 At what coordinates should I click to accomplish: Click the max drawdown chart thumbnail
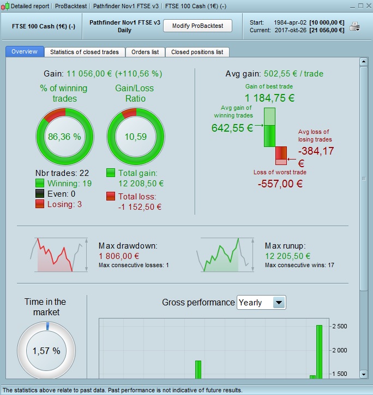coord(59,255)
